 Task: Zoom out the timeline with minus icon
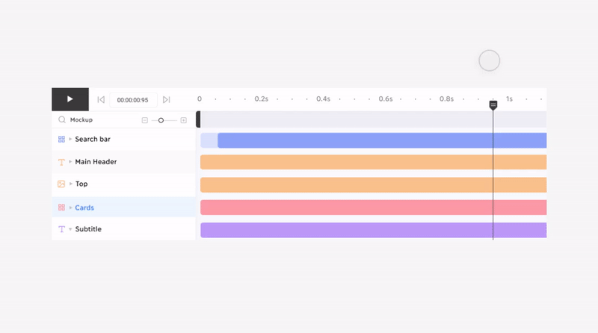coord(144,120)
